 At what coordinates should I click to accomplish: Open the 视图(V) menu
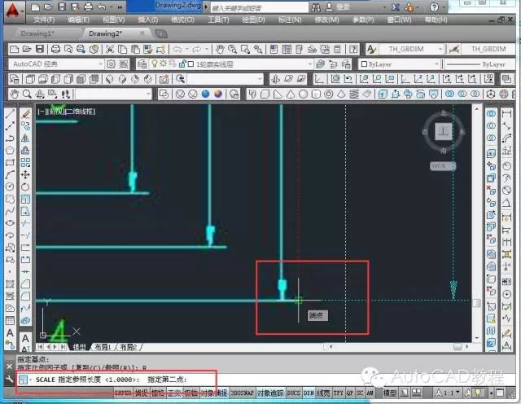coord(114,20)
